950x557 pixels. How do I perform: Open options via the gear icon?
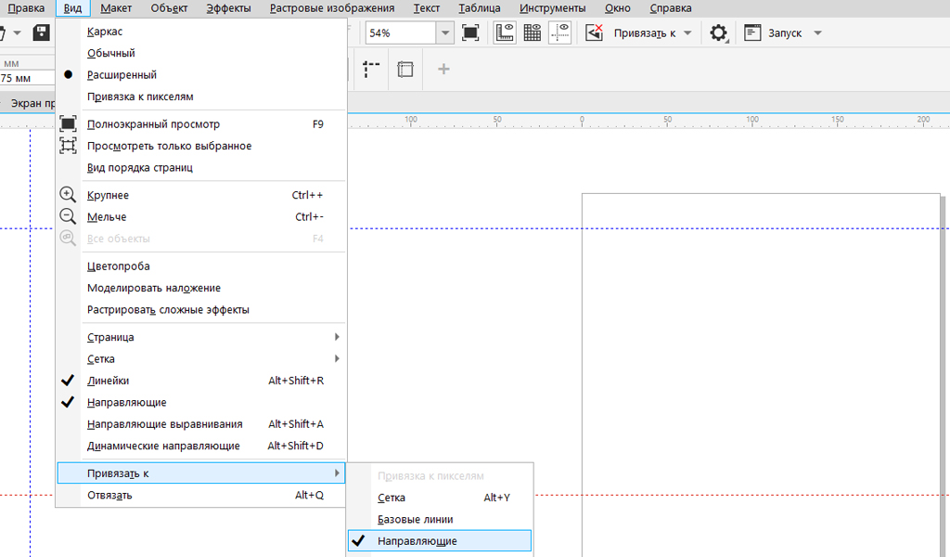(718, 33)
